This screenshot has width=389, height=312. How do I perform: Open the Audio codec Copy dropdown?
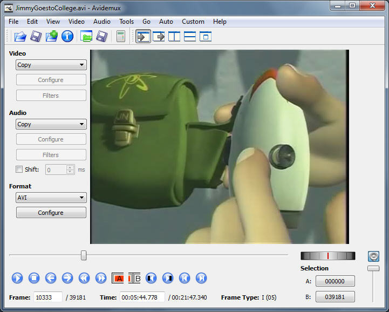[51, 124]
